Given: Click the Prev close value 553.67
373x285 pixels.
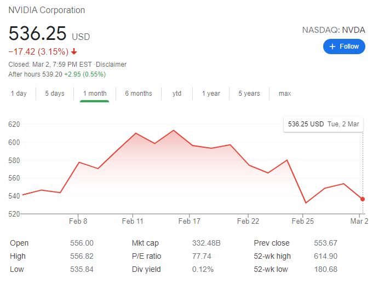Looking at the screenshot, I should click(326, 243).
